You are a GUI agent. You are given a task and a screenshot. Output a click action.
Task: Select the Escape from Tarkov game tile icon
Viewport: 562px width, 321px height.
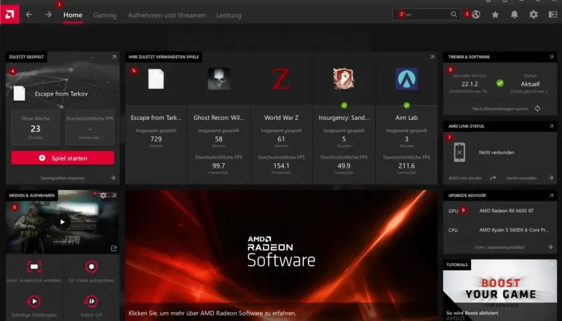tap(156, 79)
